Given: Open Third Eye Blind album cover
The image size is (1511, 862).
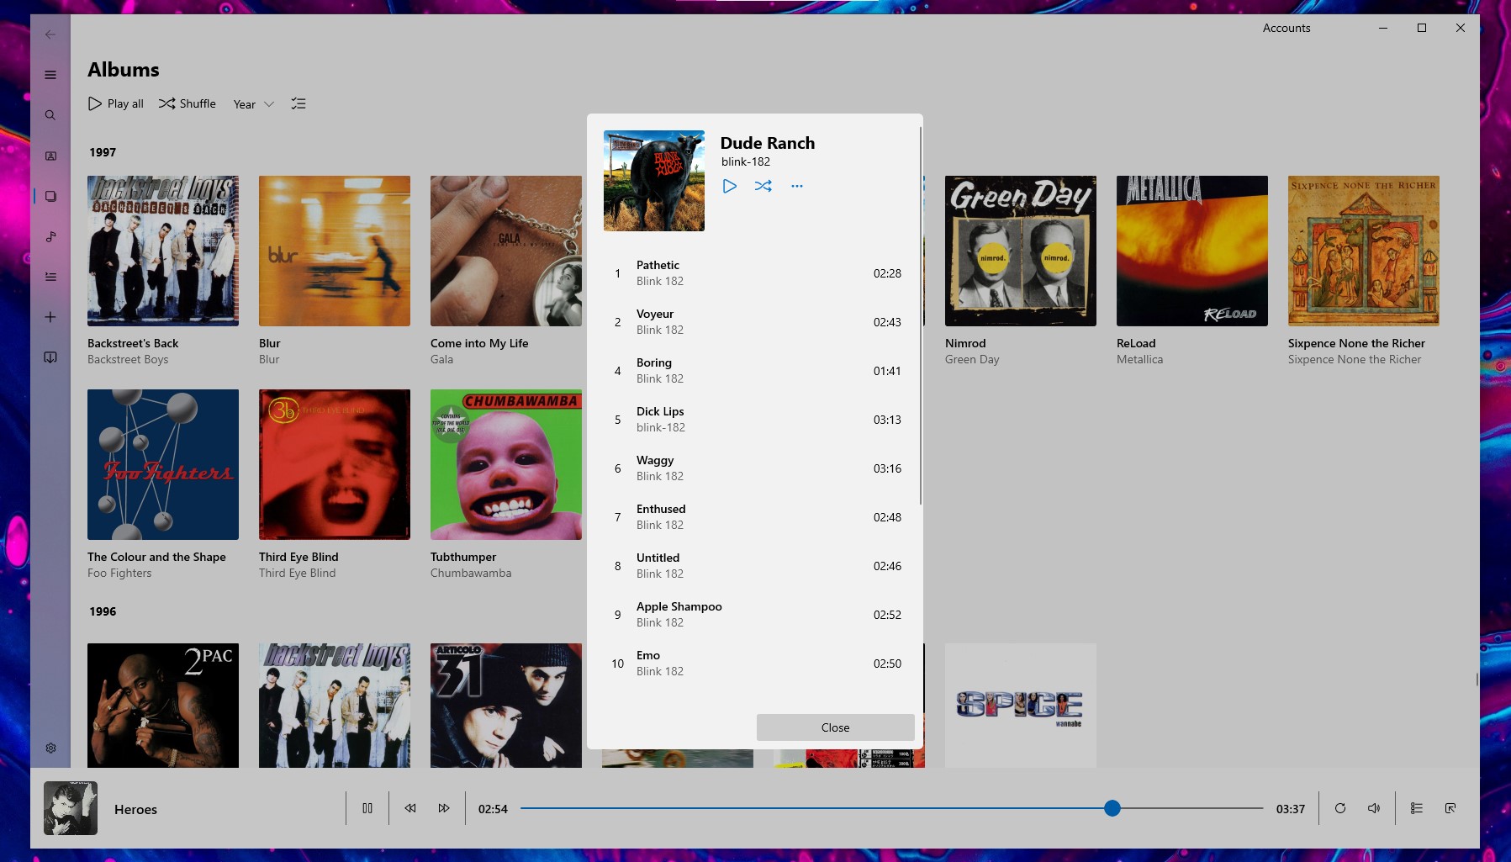Looking at the screenshot, I should click(x=335, y=464).
